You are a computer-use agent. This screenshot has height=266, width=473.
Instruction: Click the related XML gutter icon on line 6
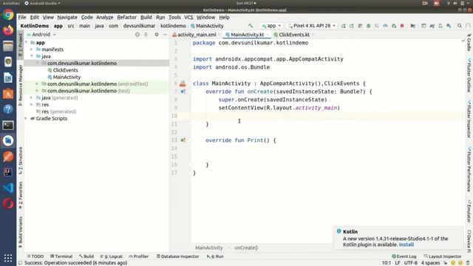(x=183, y=83)
